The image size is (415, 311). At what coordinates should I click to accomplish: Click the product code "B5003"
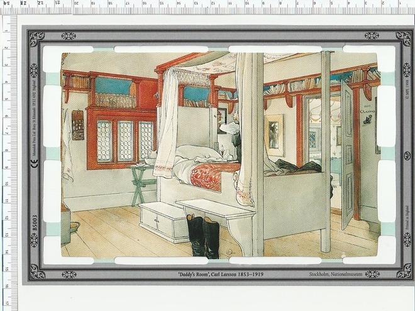35,223
